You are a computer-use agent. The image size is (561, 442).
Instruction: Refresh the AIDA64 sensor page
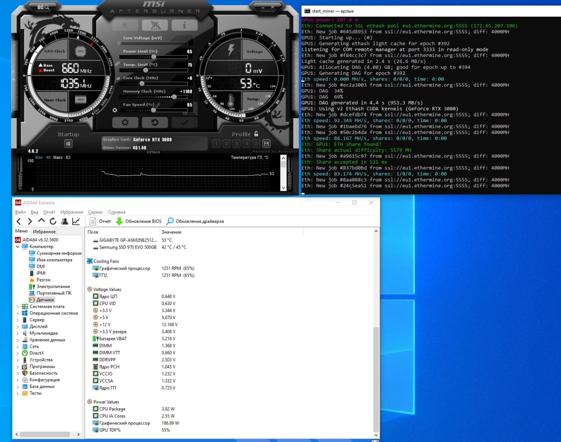[x=53, y=221]
